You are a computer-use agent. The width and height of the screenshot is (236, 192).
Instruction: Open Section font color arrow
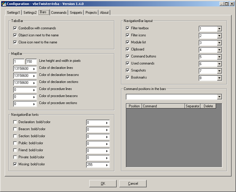pyautogui.click(x=107, y=137)
